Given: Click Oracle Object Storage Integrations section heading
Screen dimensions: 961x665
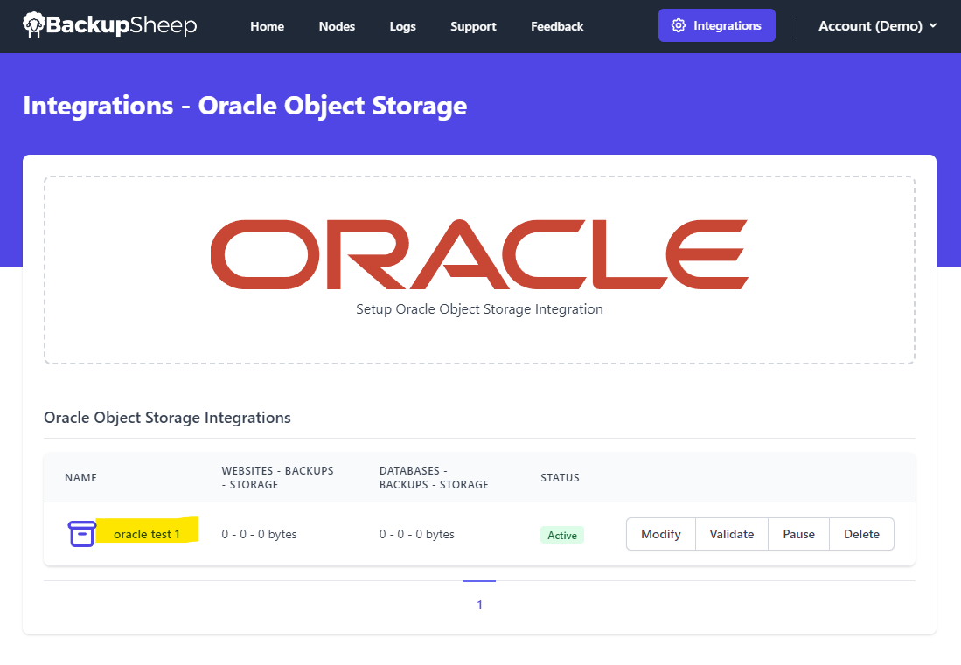Looking at the screenshot, I should [x=167, y=418].
